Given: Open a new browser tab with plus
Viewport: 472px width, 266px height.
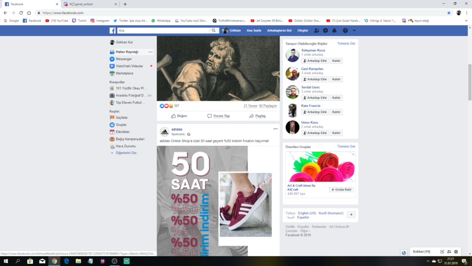Looking at the screenshot, I should coord(125,4).
